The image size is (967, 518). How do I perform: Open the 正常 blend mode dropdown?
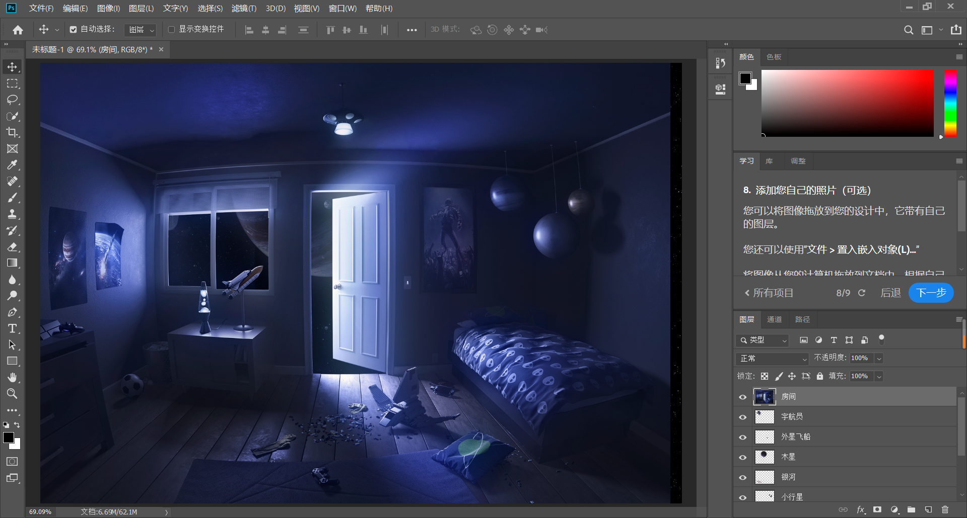point(772,359)
